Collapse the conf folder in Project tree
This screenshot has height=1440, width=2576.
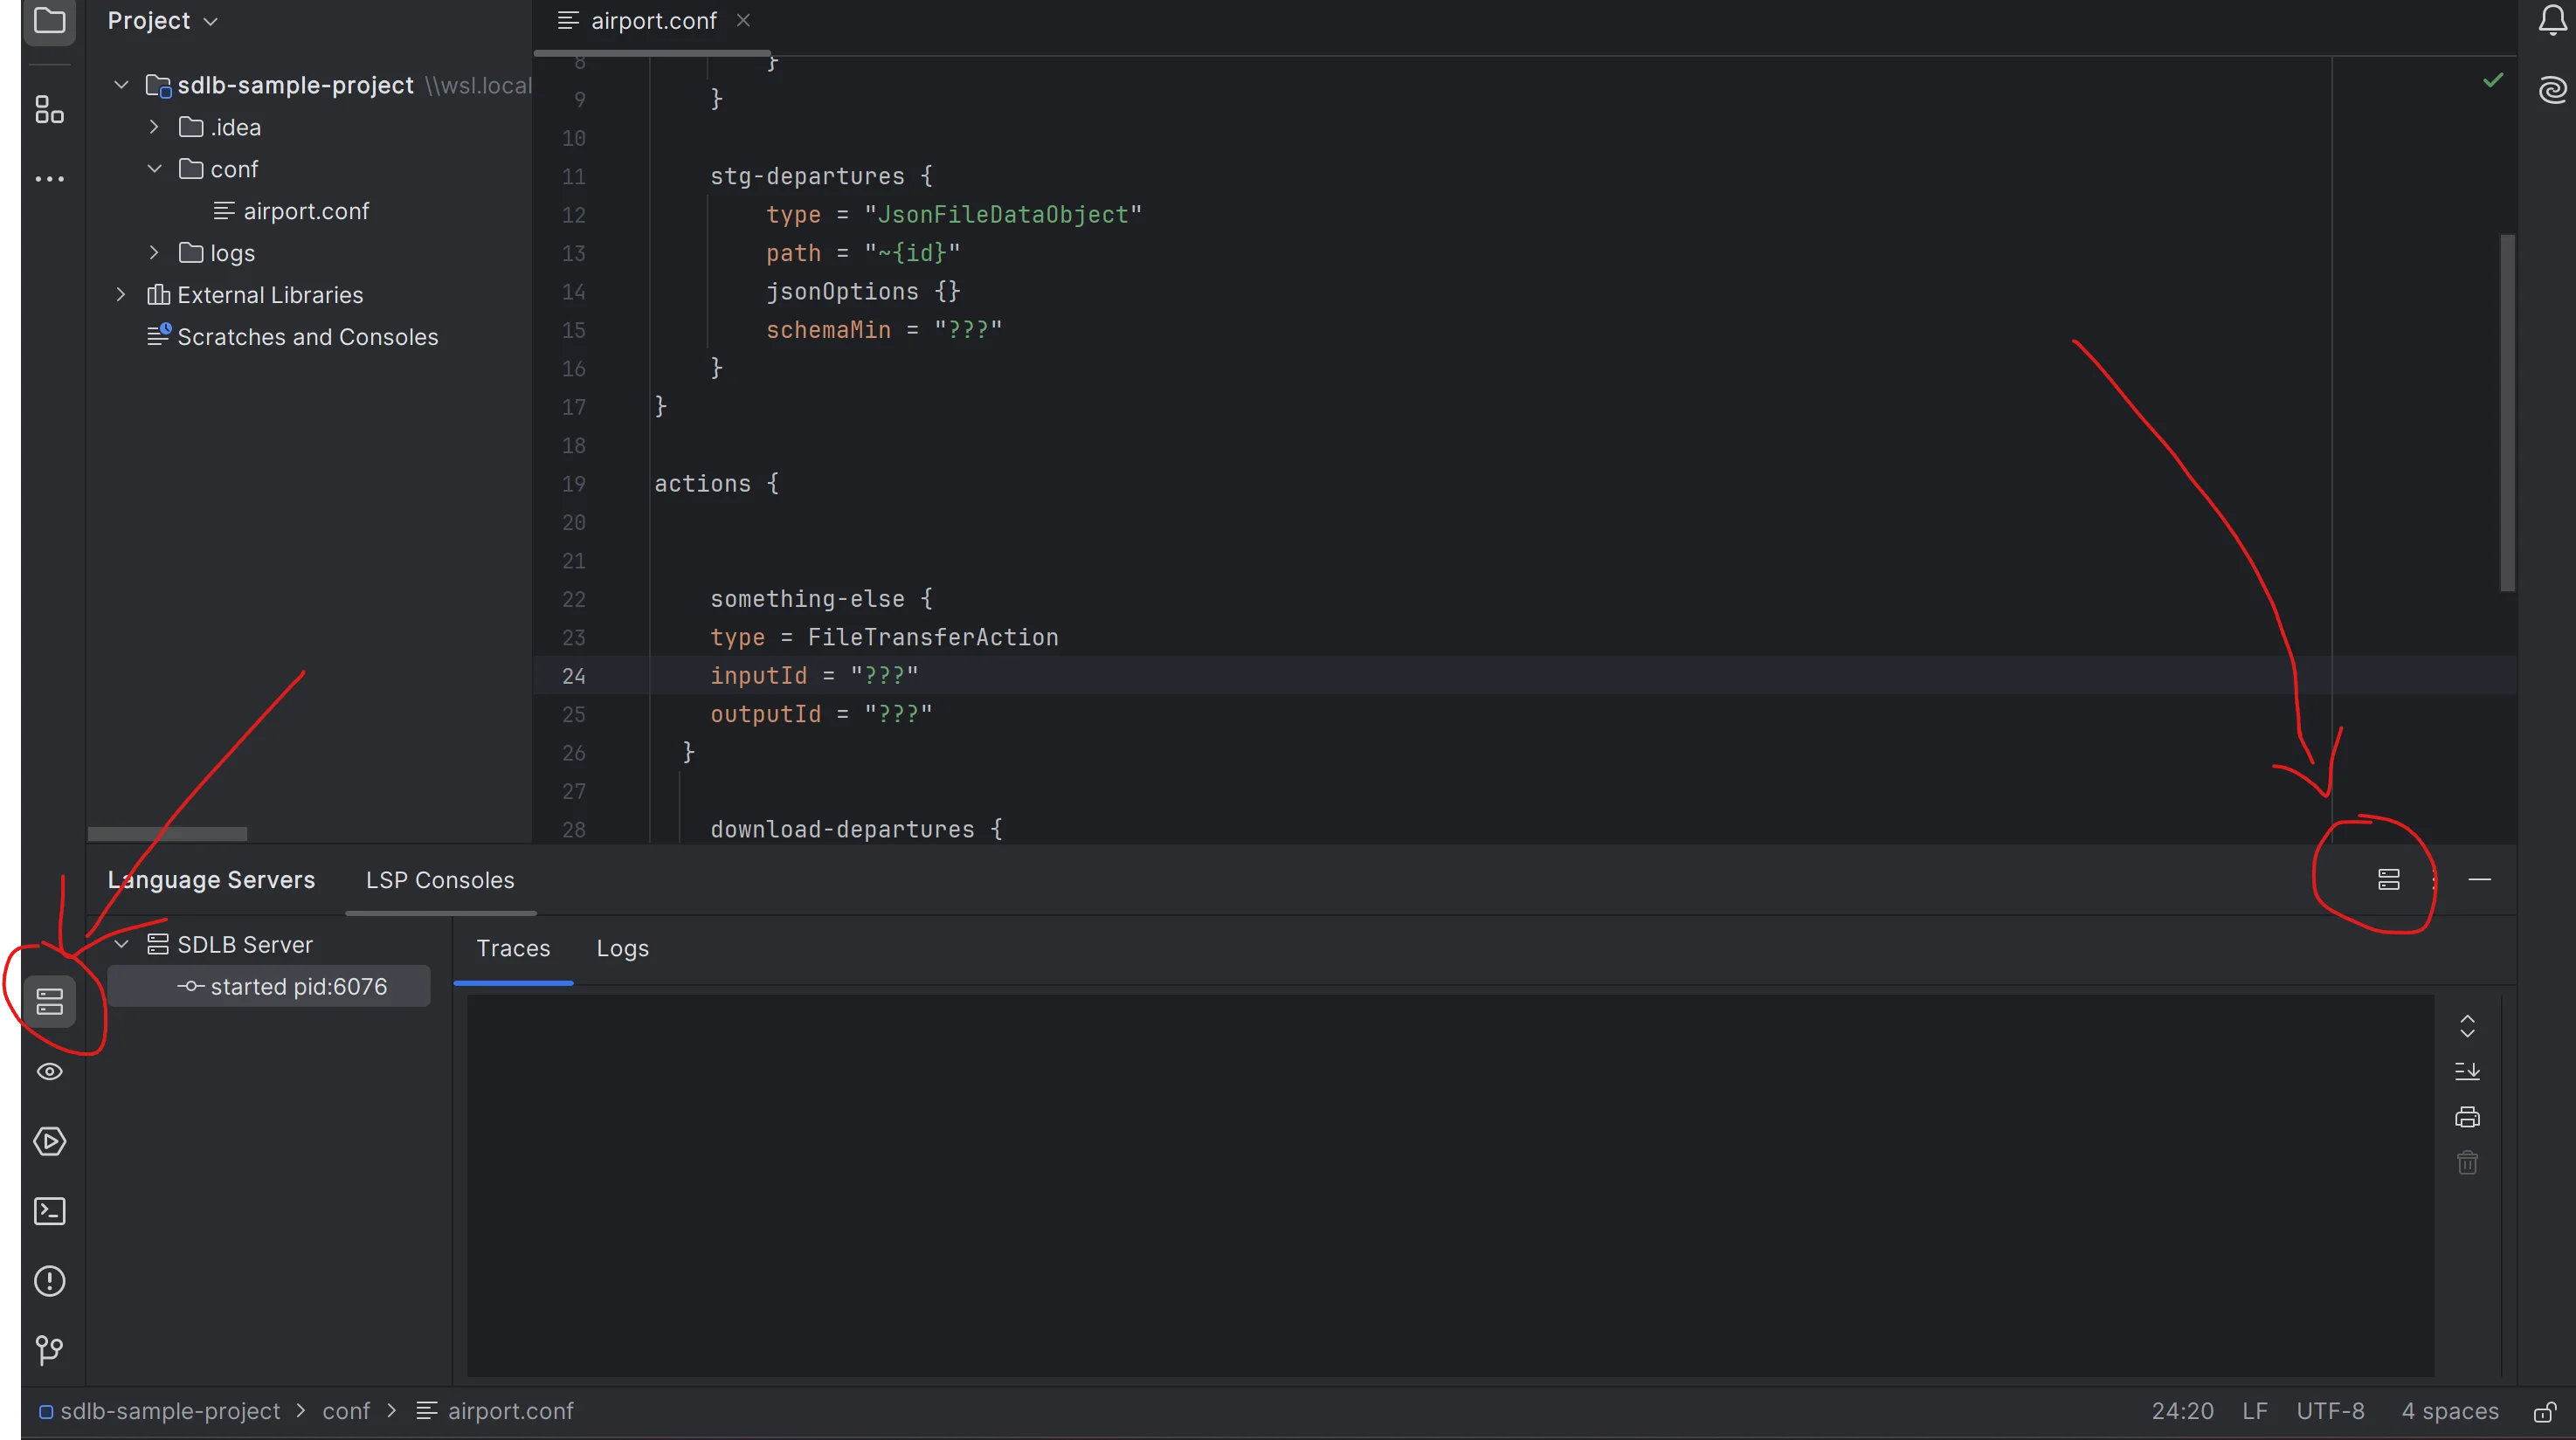tap(155, 168)
